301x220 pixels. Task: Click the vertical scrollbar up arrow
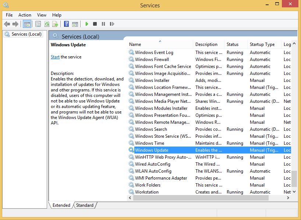pyautogui.click(x=294, y=44)
